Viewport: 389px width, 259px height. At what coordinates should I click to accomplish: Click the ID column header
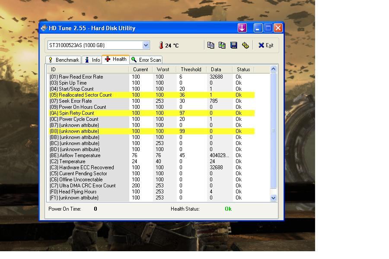(88, 69)
